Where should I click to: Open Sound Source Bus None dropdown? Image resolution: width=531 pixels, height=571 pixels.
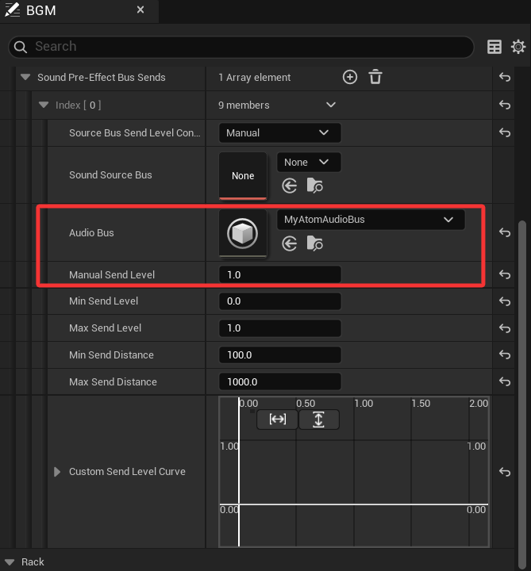[308, 163]
